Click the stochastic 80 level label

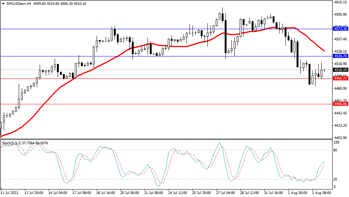click(x=336, y=150)
